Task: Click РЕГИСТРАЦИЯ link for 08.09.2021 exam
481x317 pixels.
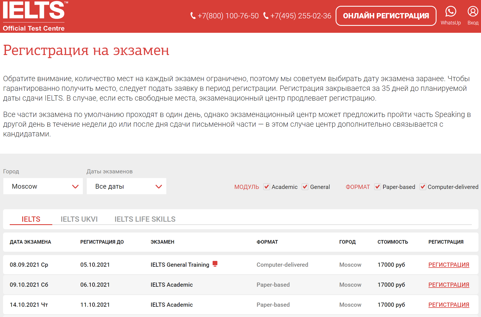Action: click(449, 265)
